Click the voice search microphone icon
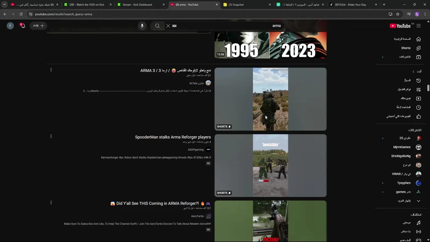 coord(142,26)
